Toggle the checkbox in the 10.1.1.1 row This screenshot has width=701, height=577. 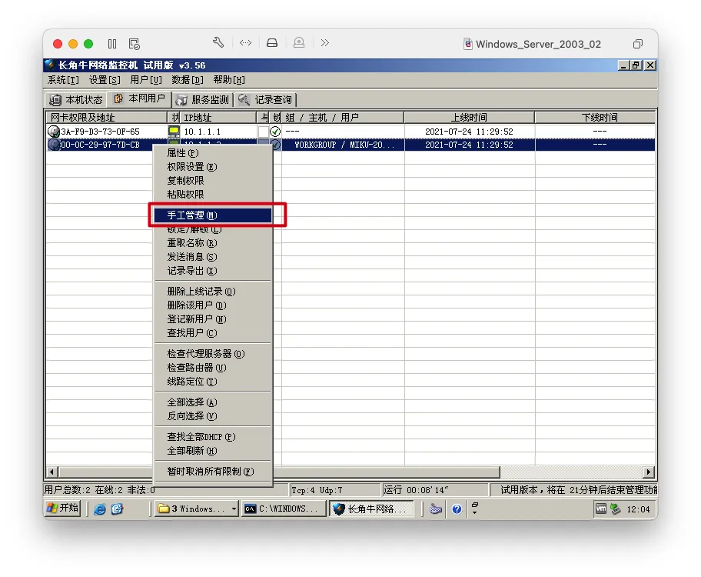tap(264, 132)
